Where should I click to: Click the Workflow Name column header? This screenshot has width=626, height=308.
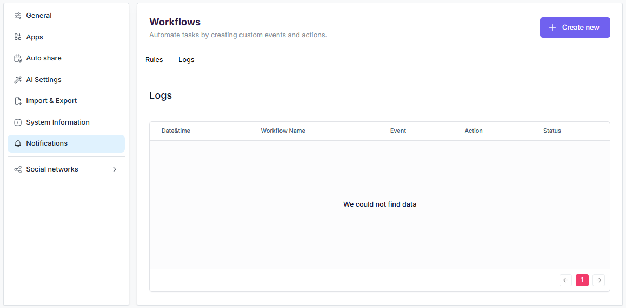(283, 131)
